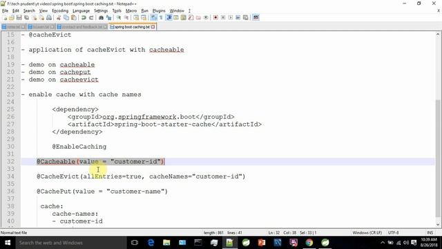Start recording a macro with red dot icon
This screenshot has height=249, width=442.
coord(215,17)
